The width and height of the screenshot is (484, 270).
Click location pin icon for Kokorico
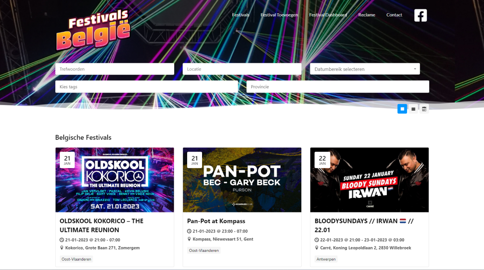(x=62, y=248)
